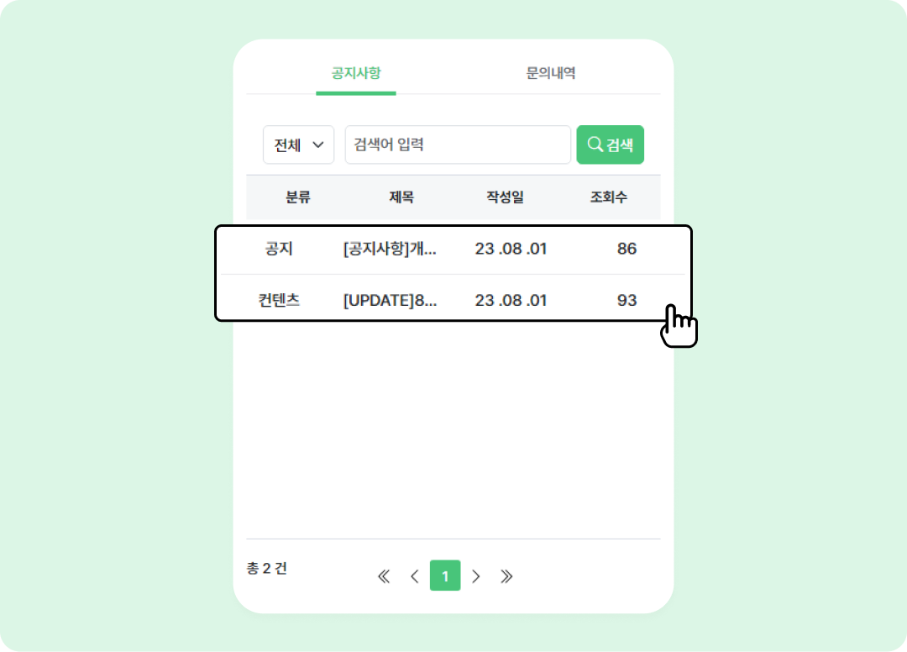
Task: Open the [UPDATE]8... post
Action: coord(390,300)
